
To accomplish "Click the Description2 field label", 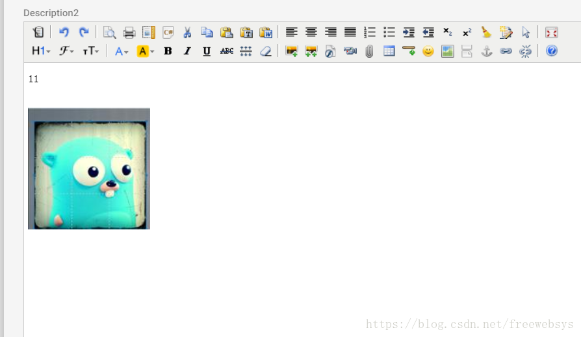I will (51, 13).
